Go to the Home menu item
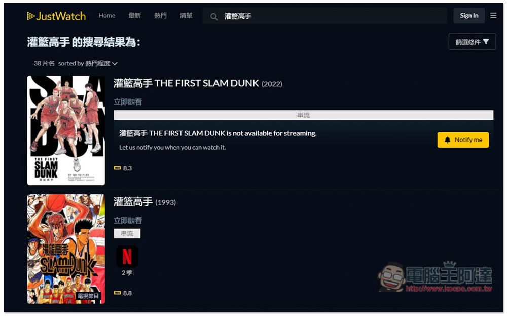 (x=106, y=16)
